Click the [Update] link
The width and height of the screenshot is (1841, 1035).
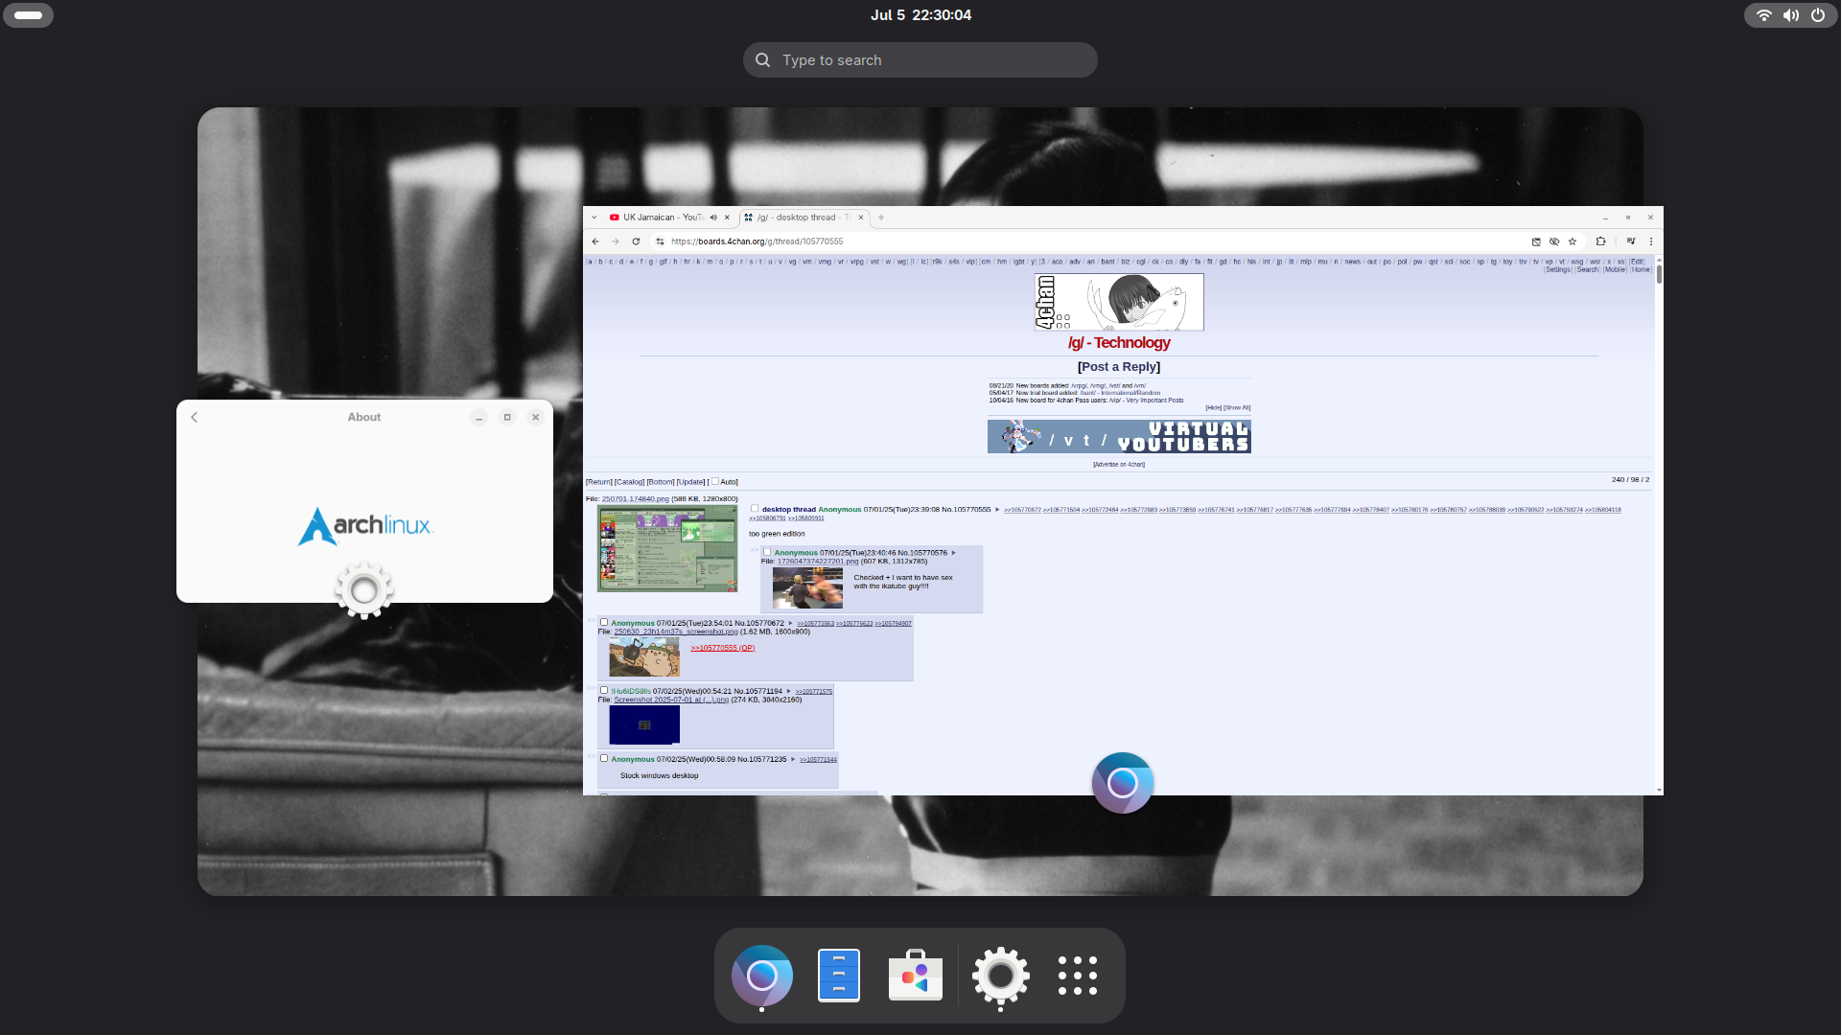tap(691, 482)
